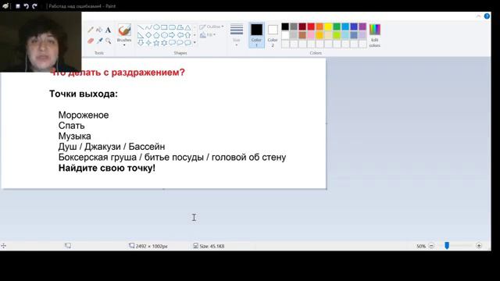The width and height of the screenshot is (500, 281).
Task: Collapse the ribbon with the chevron
Action: 478,16
